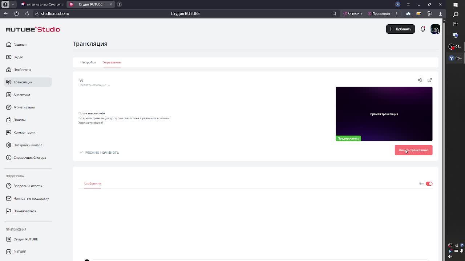The width and height of the screenshot is (465, 261).
Task: Open the user profile avatar
Action: point(435,29)
